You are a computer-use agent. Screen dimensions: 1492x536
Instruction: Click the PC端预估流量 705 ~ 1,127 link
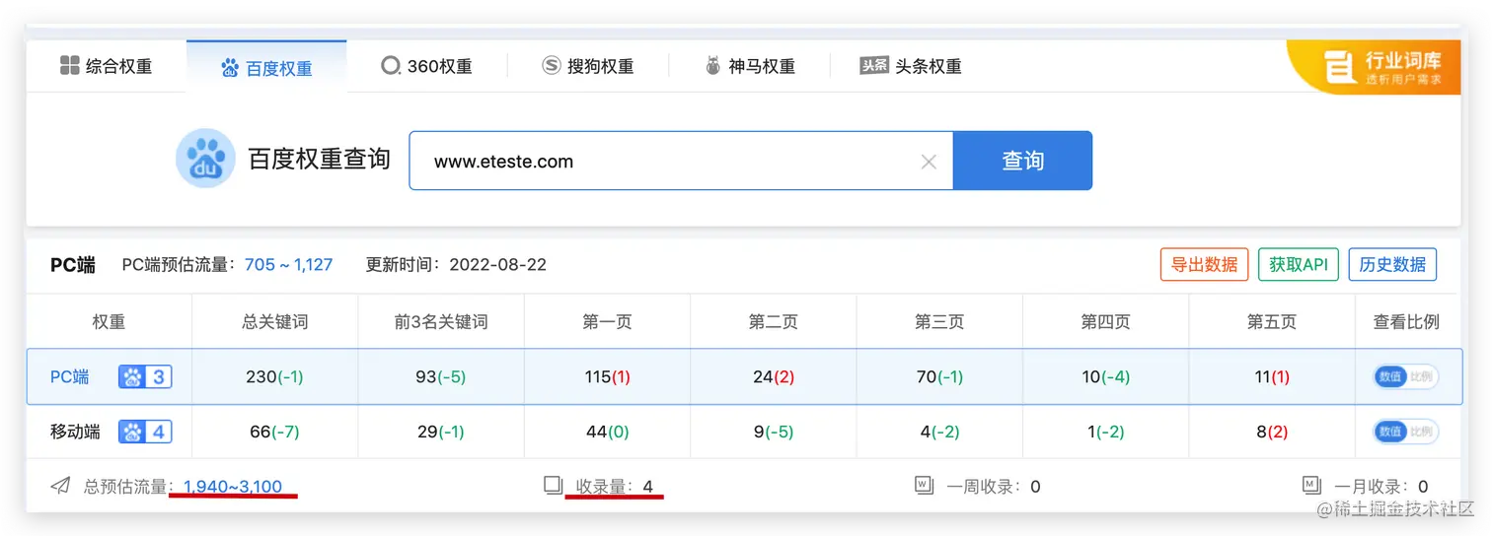coord(288,264)
